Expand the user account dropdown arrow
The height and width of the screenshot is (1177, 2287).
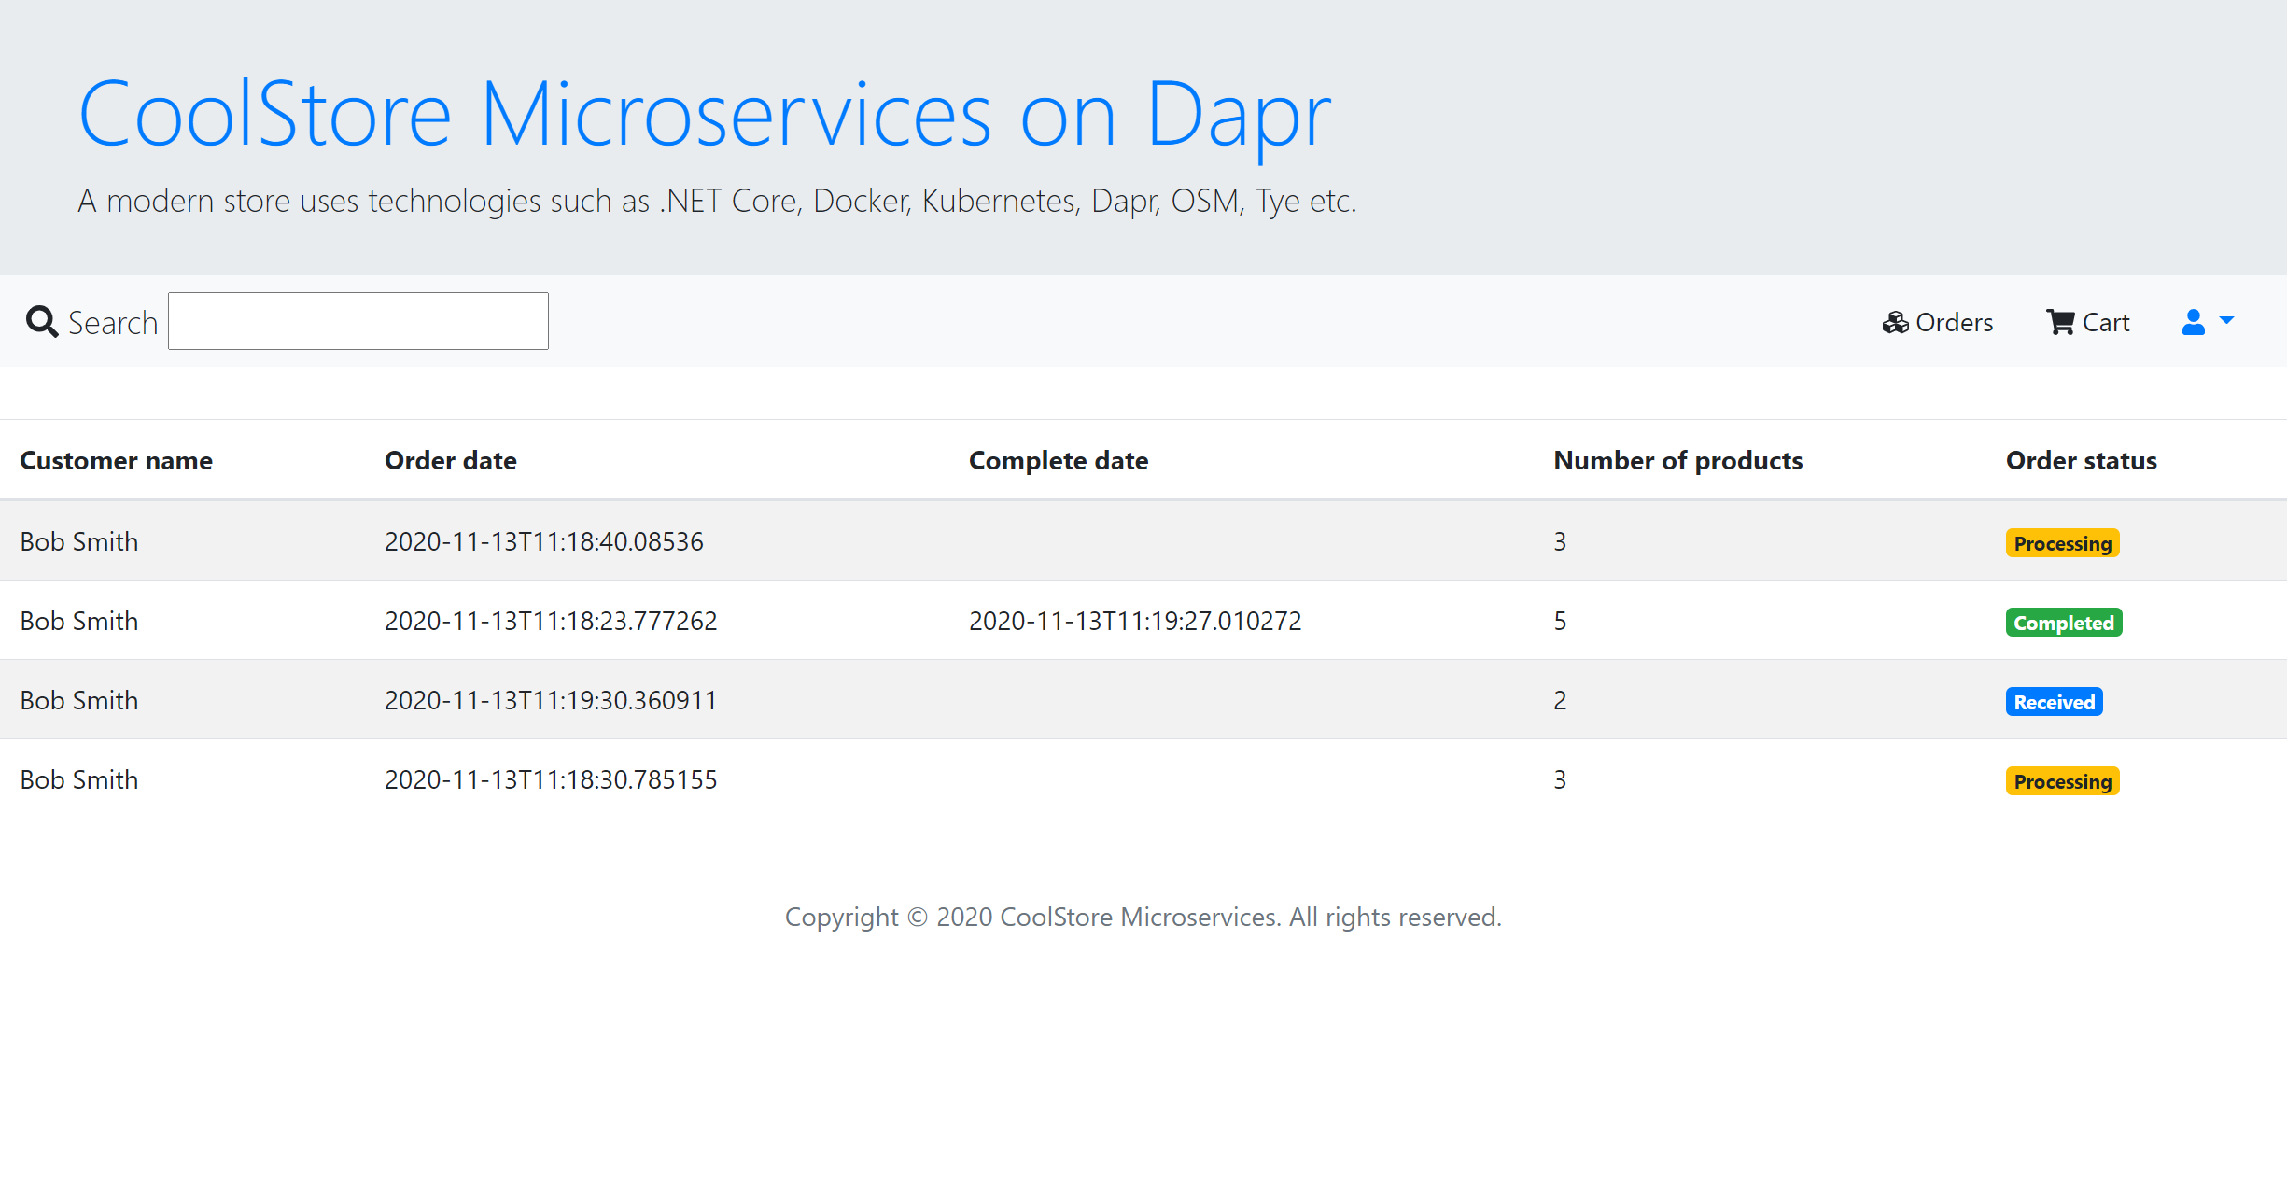click(2227, 320)
